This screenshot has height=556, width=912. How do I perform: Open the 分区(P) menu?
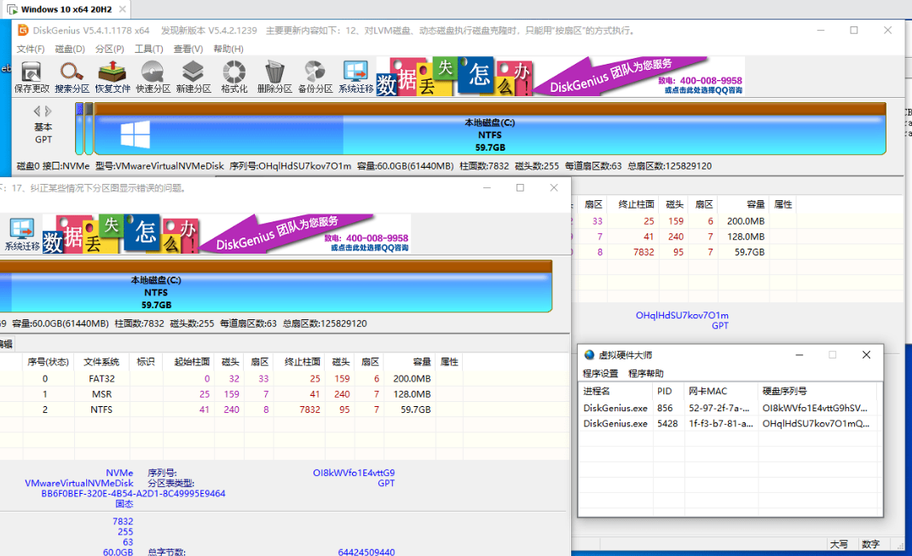[109, 49]
